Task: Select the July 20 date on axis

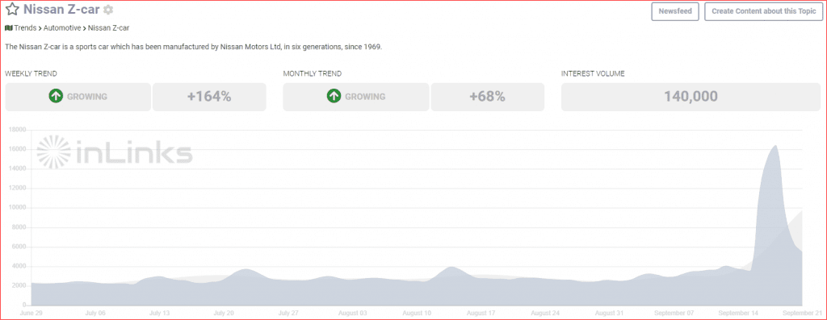Action: [224, 313]
